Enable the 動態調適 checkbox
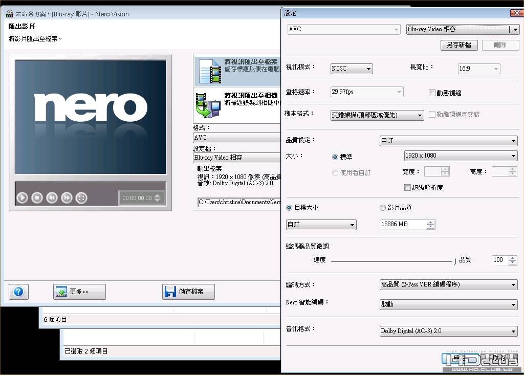This screenshot has width=524, height=375. pyautogui.click(x=432, y=93)
